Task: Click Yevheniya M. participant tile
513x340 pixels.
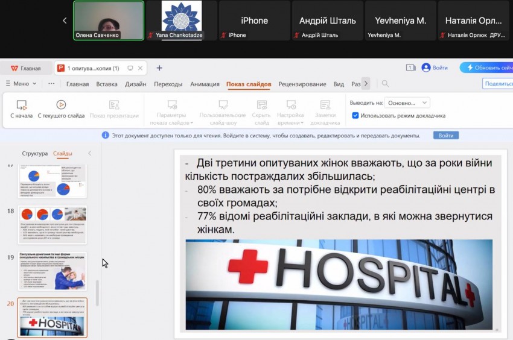Action: (401, 20)
